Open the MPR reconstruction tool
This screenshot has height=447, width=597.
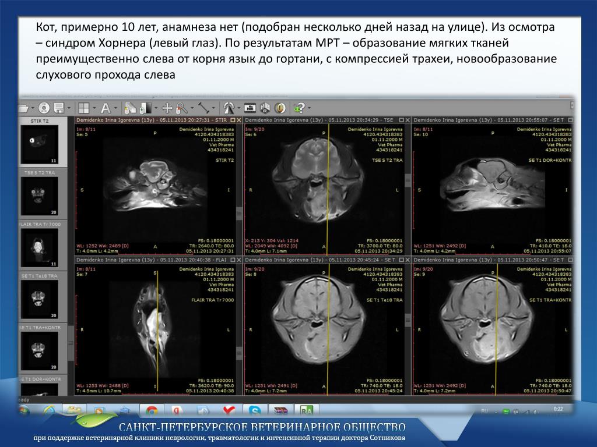click(x=265, y=108)
